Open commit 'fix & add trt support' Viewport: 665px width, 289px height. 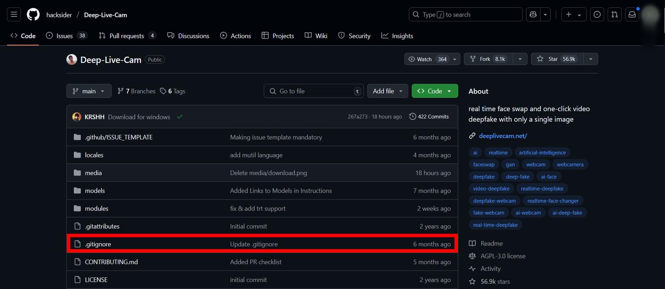point(258,208)
